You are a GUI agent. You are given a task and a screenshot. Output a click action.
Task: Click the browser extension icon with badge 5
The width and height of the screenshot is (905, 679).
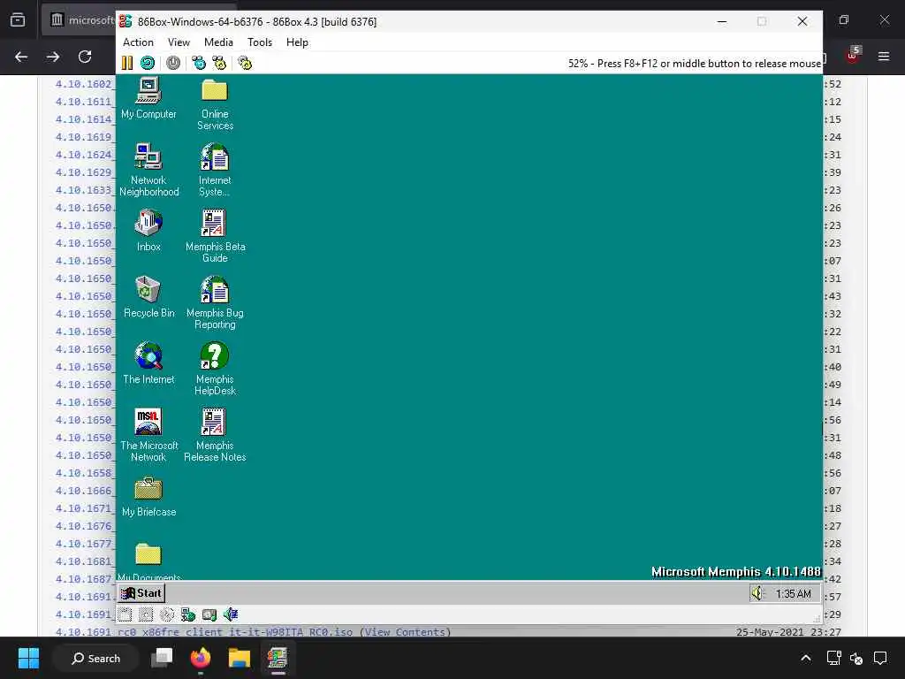(853, 55)
